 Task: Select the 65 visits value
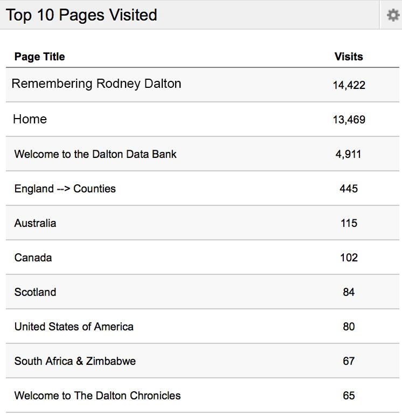pos(349,396)
